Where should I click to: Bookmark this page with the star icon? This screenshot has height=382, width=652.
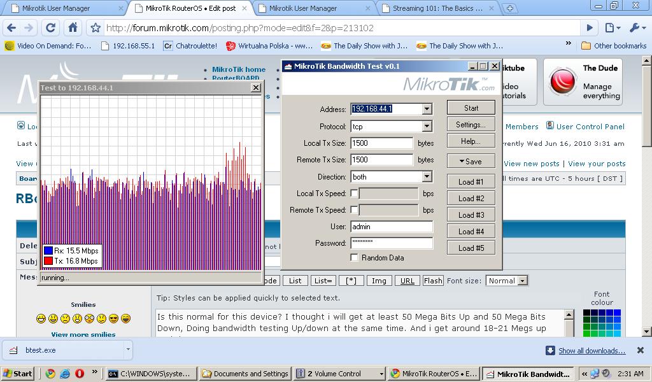[x=96, y=28]
